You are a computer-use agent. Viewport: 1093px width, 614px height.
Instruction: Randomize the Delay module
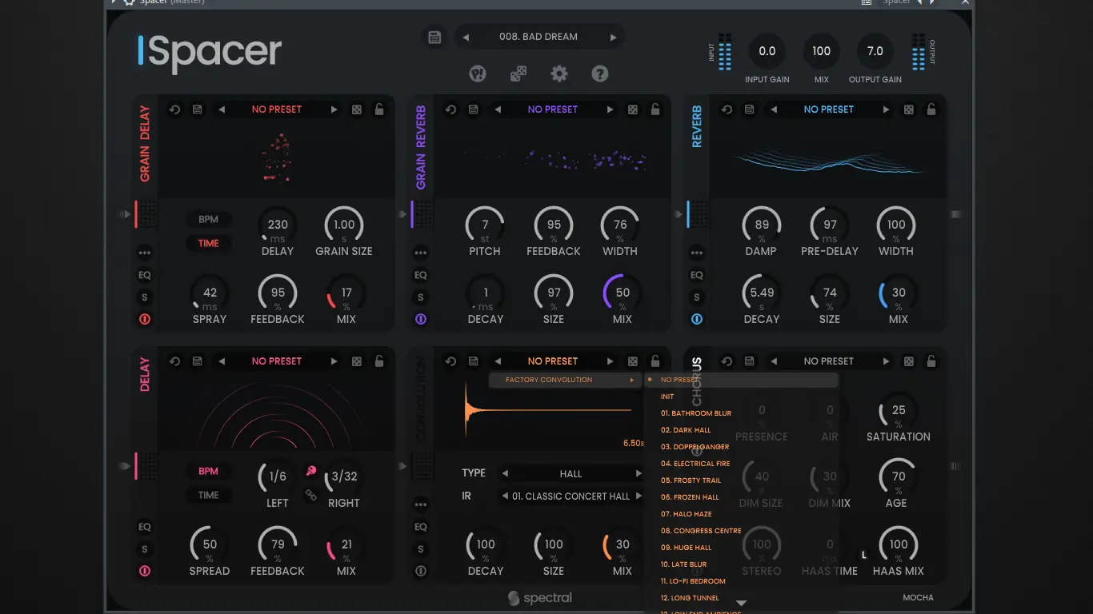pyautogui.click(x=357, y=361)
